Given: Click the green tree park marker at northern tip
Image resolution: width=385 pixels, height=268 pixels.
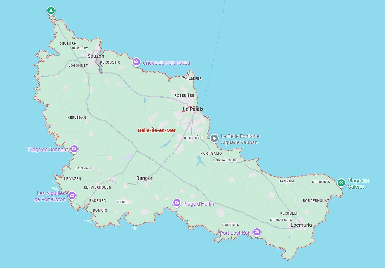Looking at the screenshot, I should (51, 10).
